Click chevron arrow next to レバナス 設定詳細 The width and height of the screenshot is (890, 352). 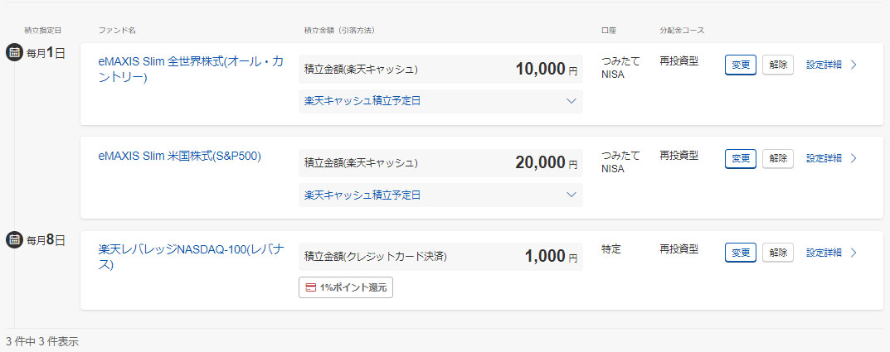854,252
